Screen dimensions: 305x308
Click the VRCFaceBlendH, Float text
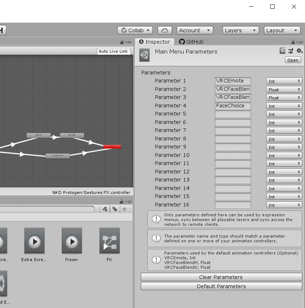(187, 263)
